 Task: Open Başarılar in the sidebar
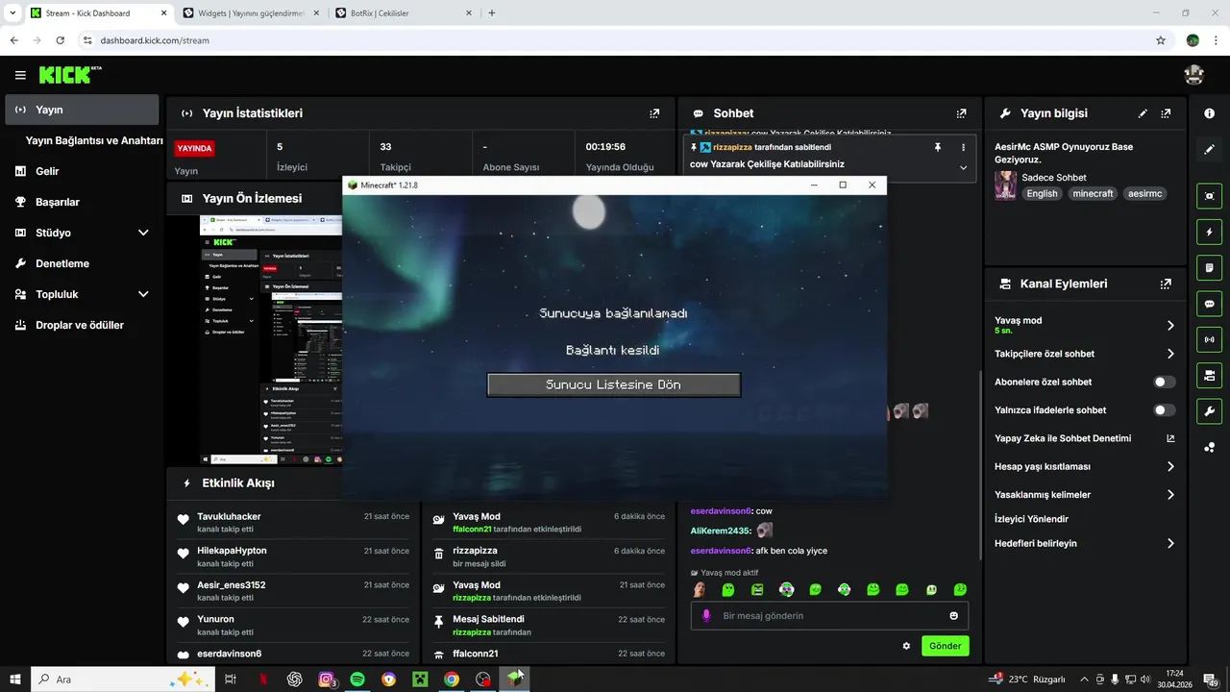click(x=82, y=202)
